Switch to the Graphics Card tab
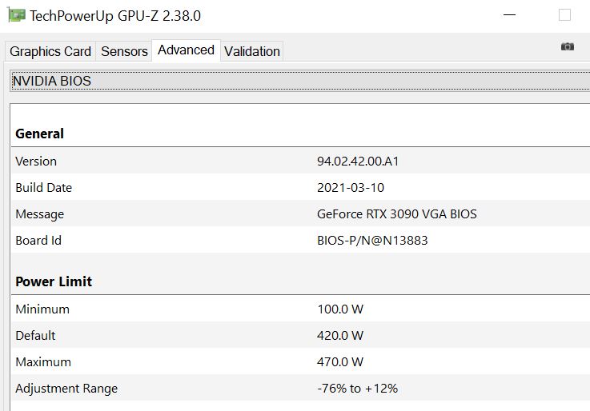Viewport: 590px width, 411px height. [50, 51]
